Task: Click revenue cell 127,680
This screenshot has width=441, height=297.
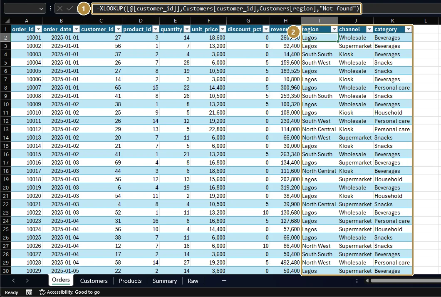Action: 285,221
